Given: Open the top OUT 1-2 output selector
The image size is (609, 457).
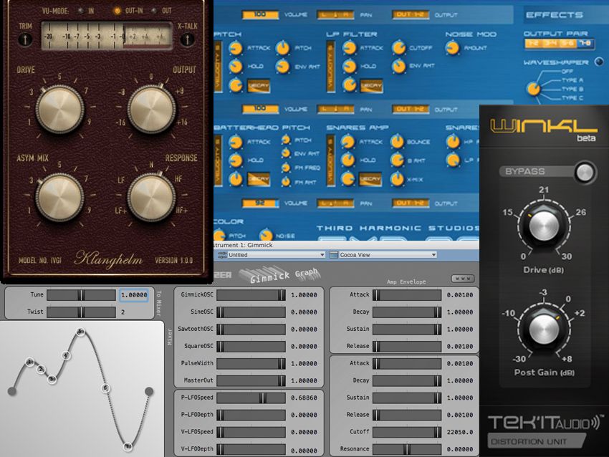Looking at the screenshot, I should click(x=411, y=14).
